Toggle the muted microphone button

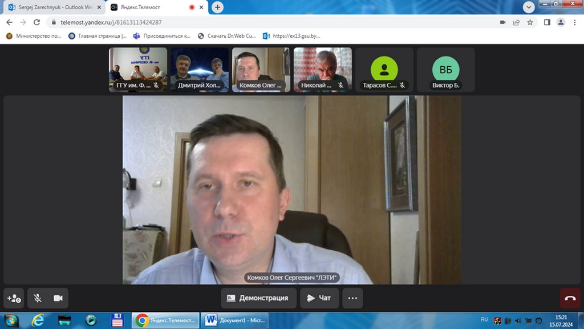(x=38, y=298)
